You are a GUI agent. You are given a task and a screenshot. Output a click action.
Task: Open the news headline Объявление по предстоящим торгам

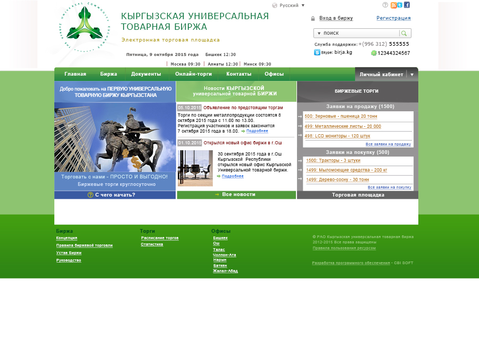point(243,108)
